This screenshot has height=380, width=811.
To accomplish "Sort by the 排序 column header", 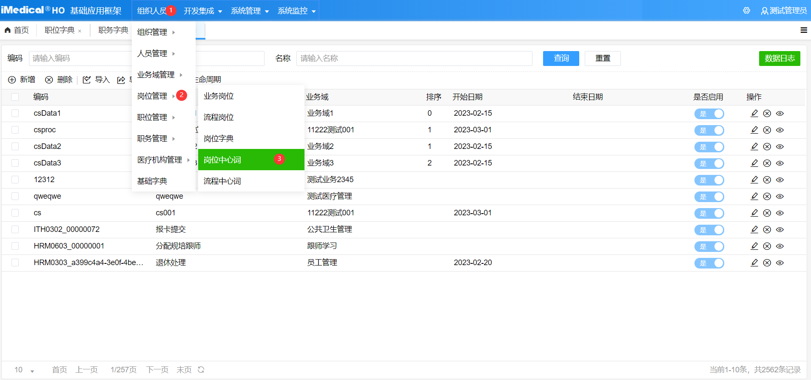I will pyautogui.click(x=434, y=97).
